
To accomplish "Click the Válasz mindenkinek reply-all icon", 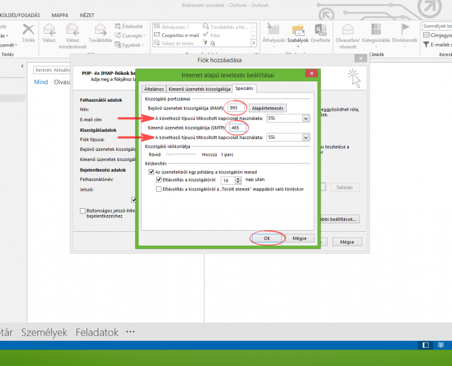I will pos(72,29).
